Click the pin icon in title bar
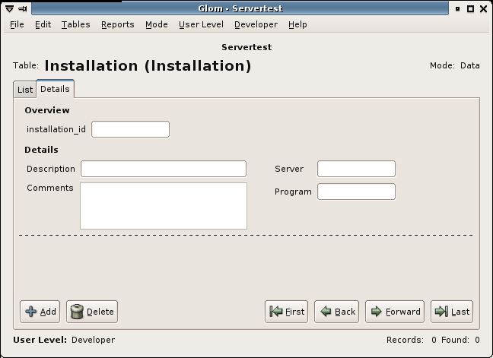Viewport: 493px width, 358px height. pyautogui.click(x=24, y=8)
